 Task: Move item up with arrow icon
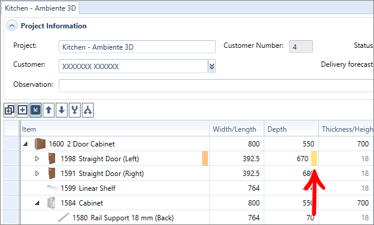coord(49,110)
